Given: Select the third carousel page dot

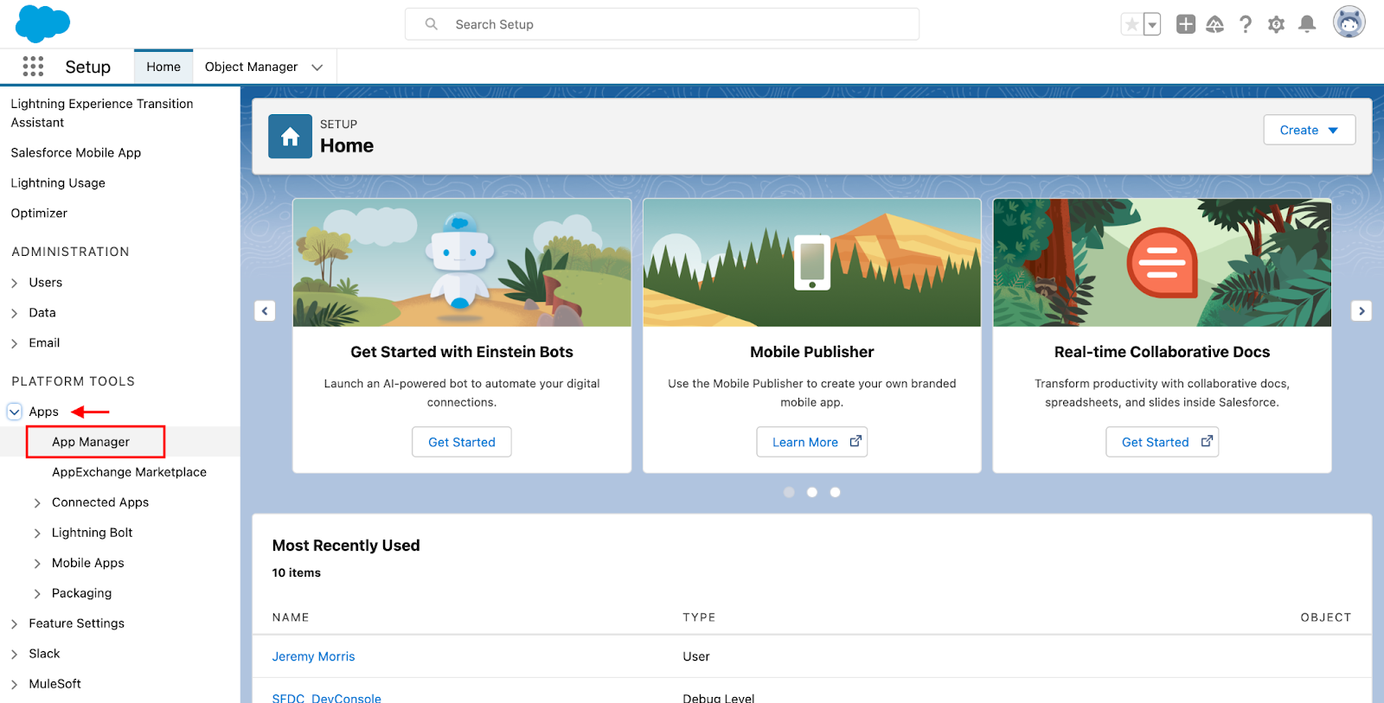Looking at the screenshot, I should [x=835, y=492].
